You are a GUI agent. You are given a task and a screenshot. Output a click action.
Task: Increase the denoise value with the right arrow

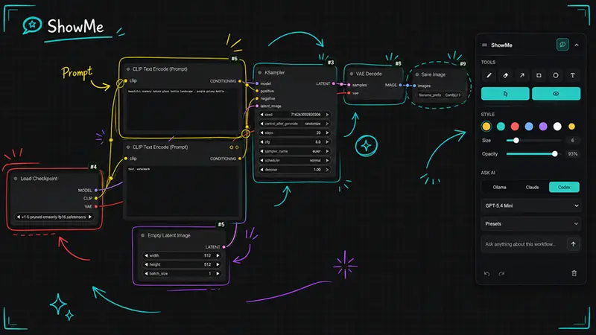[327, 170]
